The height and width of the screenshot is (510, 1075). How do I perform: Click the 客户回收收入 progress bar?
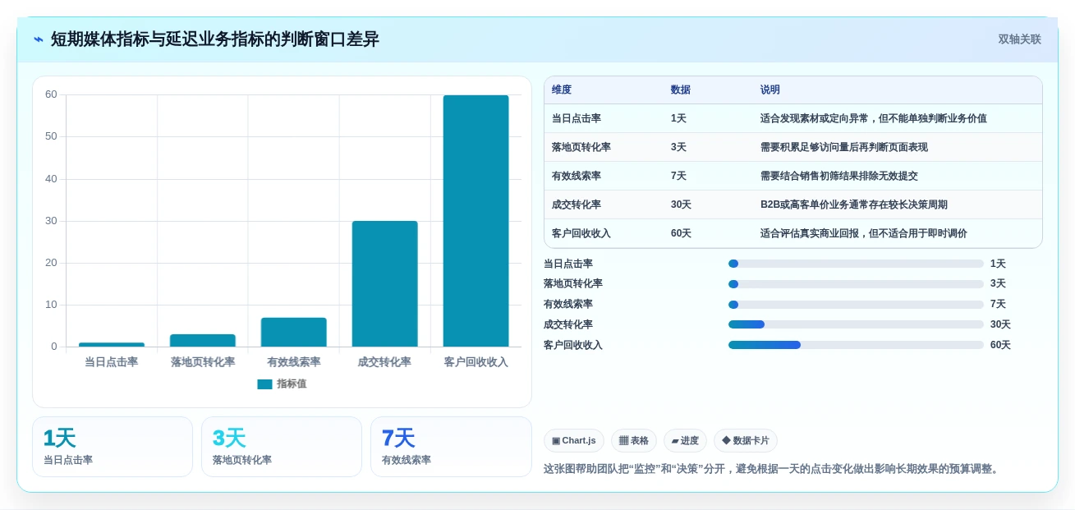[856, 345]
